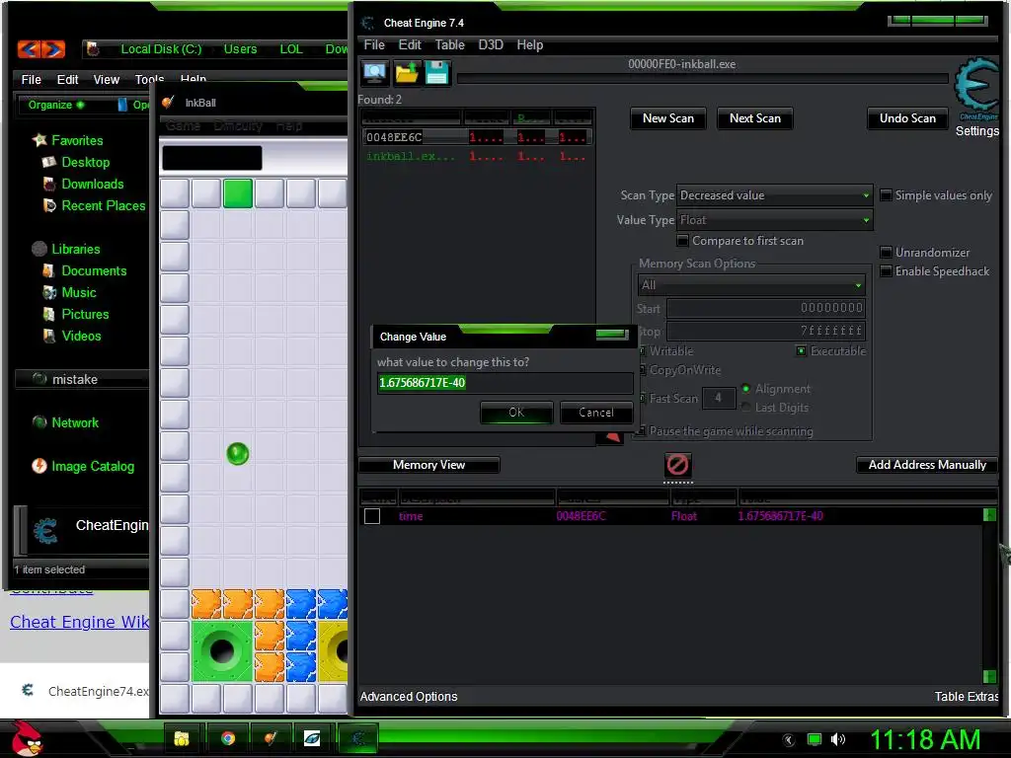Click the Explorer back arrow button
This screenshot has height=758, width=1011.
point(30,48)
